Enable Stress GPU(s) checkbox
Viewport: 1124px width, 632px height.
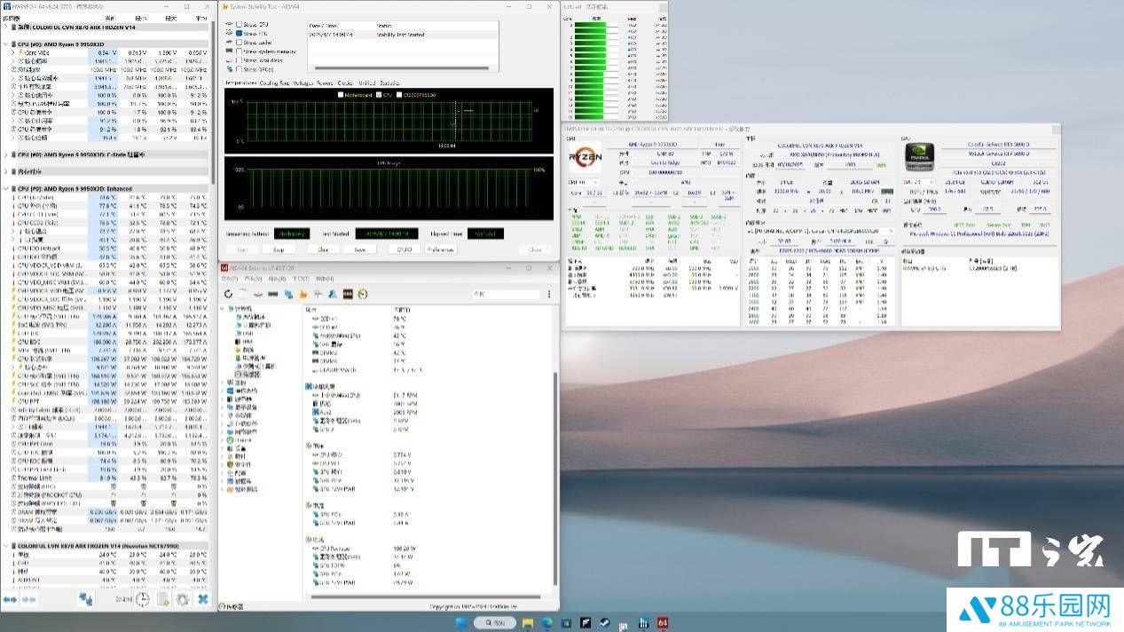coord(240,68)
